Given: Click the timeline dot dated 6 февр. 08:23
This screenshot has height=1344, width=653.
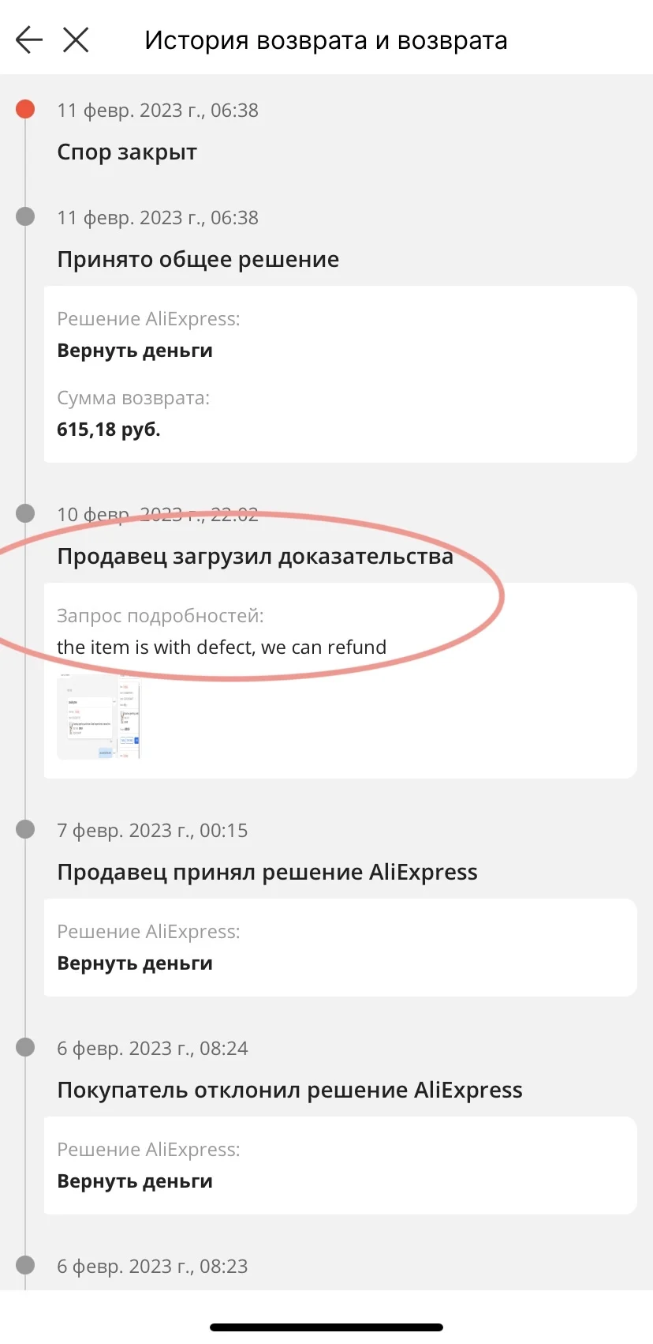Looking at the screenshot, I should (x=25, y=1265).
